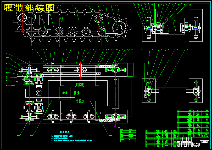
Task: Click the yellow "履带部装图" drawing title
Action: tap(29, 8)
